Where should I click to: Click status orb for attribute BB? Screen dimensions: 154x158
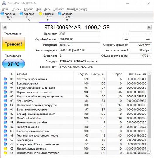(5, 122)
